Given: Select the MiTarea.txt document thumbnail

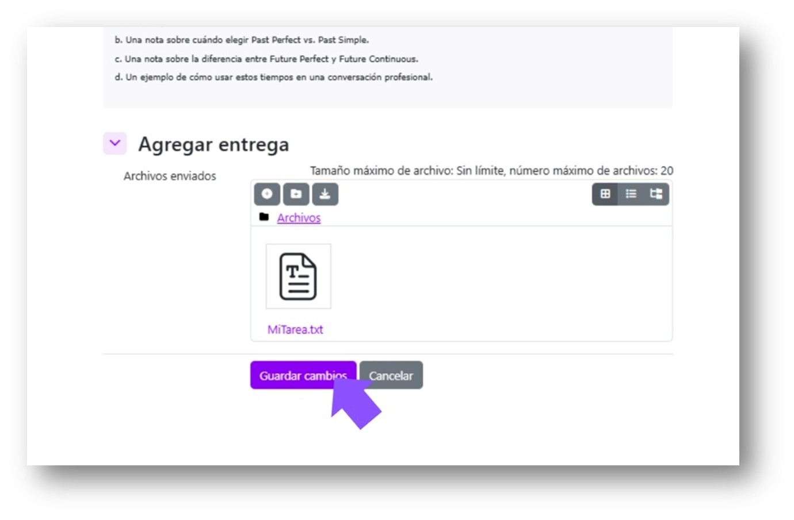Looking at the screenshot, I should click(298, 277).
